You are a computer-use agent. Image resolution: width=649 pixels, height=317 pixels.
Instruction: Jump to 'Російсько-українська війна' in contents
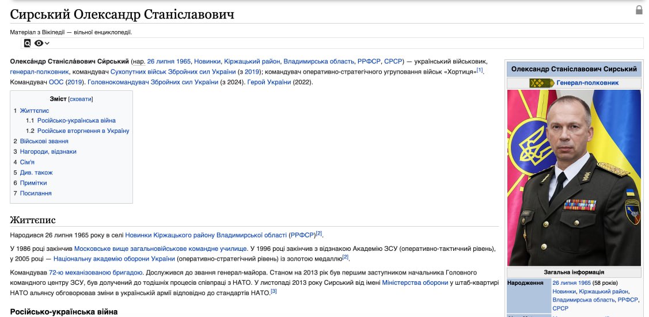76,121
